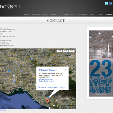Viewport: 113px width, 113px height.
Task: Go to the Home menu item
Action: tap(27, 14)
